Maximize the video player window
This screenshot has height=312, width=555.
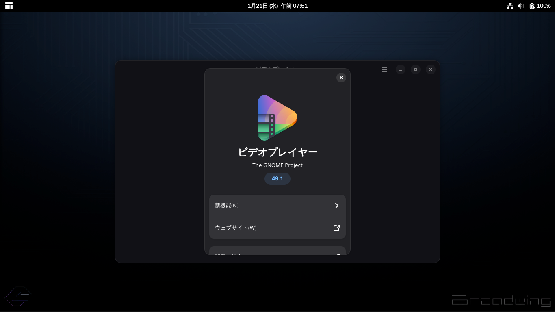point(416,69)
